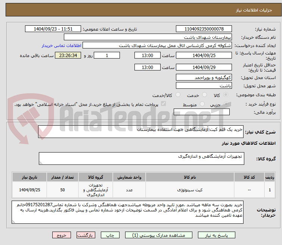282x245 pixels.
Task: Click the price validity date 1404/09/29 field
Action: [x=204, y=67]
